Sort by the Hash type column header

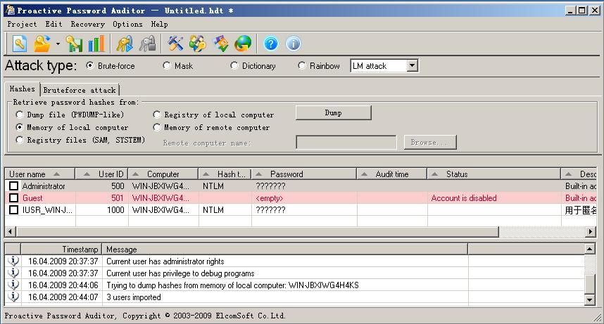pyautogui.click(x=225, y=174)
